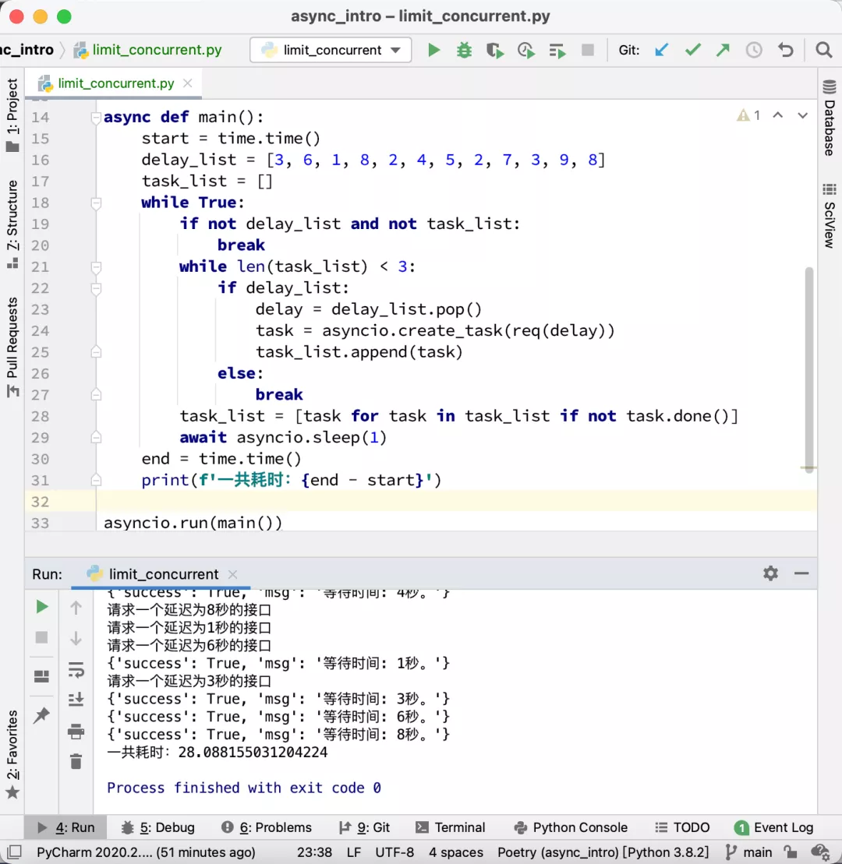Toggle soft-wrap in Run console
The height and width of the screenshot is (864, 842).
click(76, 670)
